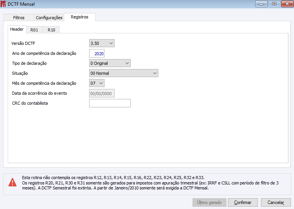
Task: Open the Tipo de declaração dropdown
Action: pos(110,63)
